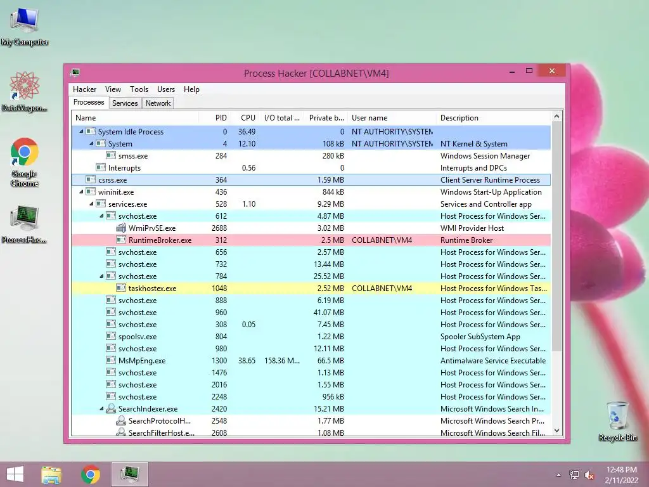This screenshot has width=649, height=487.
Task: Click the MsMpEng.exe process icon
Action: click(111, 360)
